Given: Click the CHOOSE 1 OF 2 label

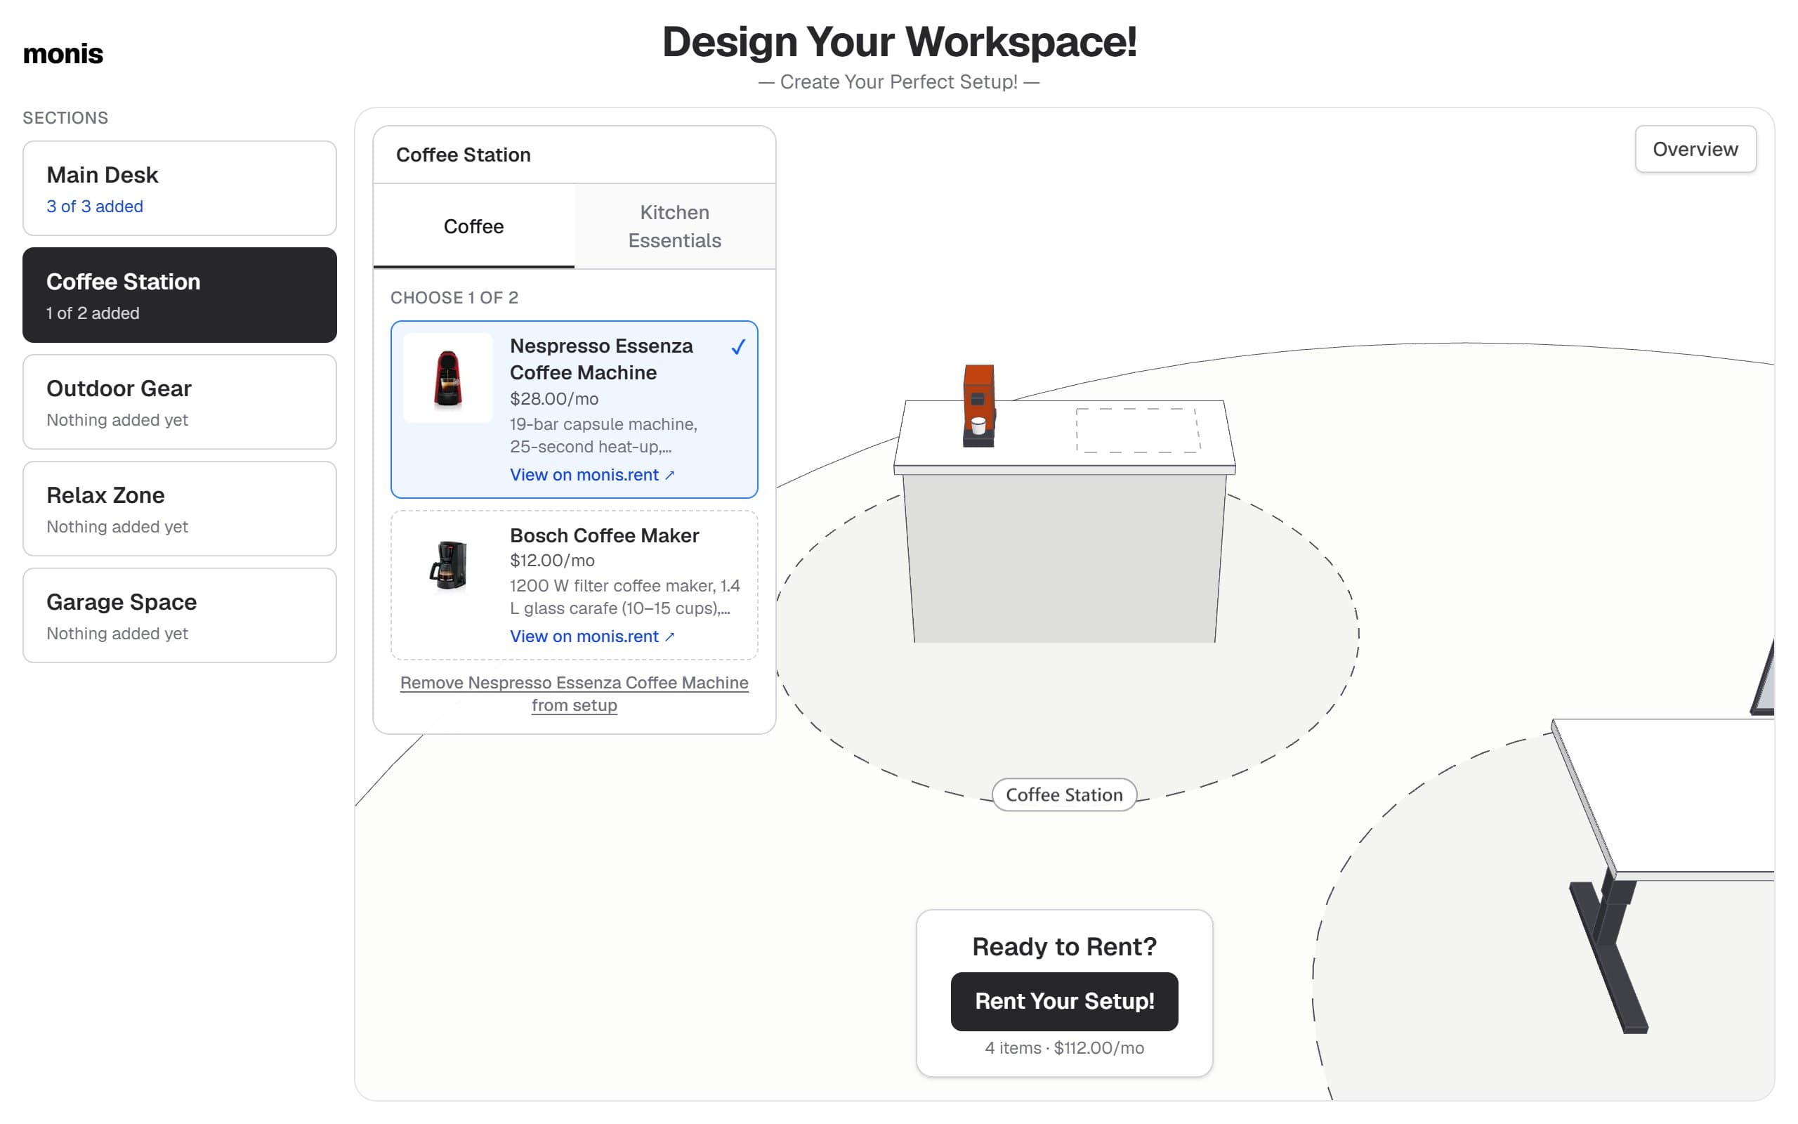Looking at the screenshot, I should tap(454, 297).
